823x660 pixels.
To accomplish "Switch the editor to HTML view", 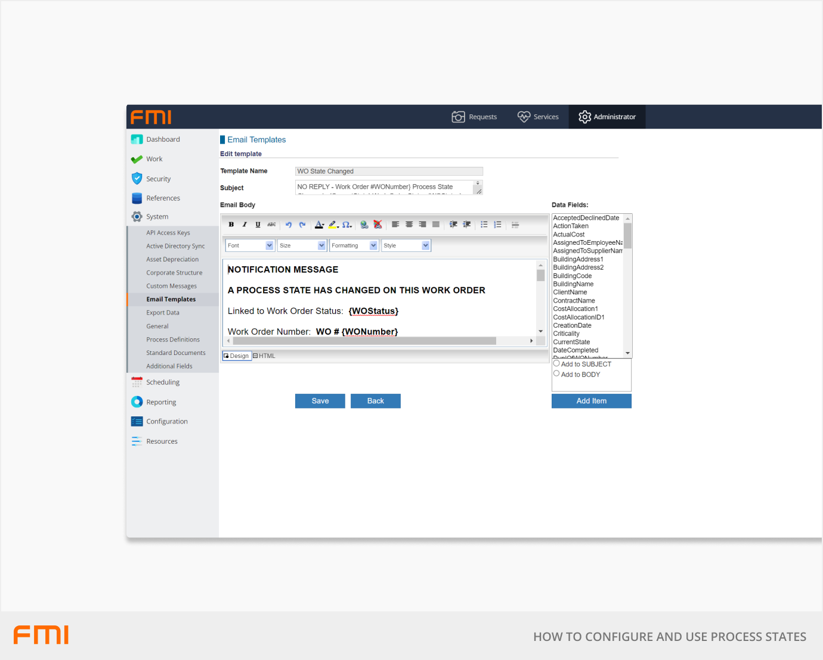I will [x=264, y=356].
